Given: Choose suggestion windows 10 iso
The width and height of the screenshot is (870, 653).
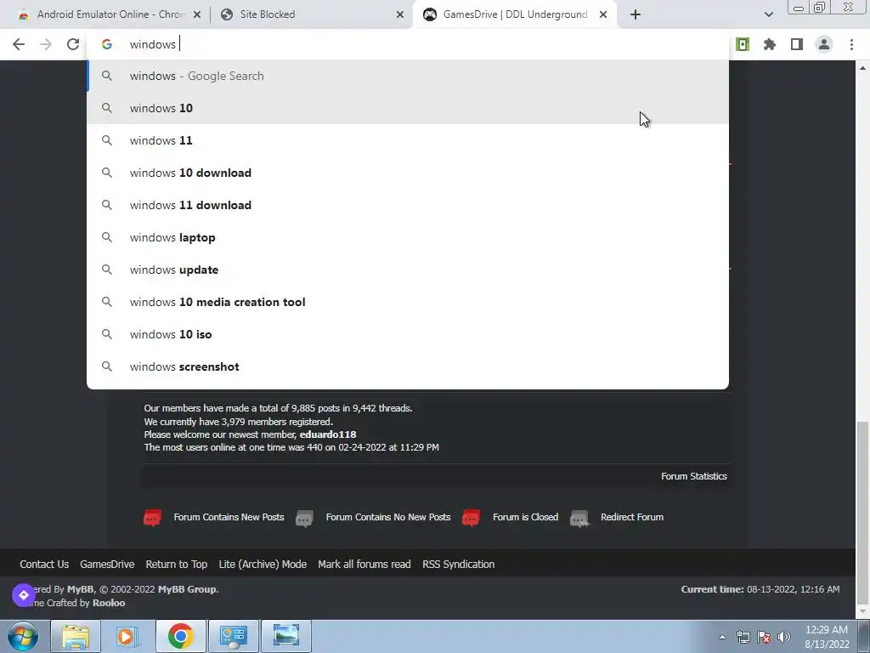Looking at the screenshot, I should point(408,334).
